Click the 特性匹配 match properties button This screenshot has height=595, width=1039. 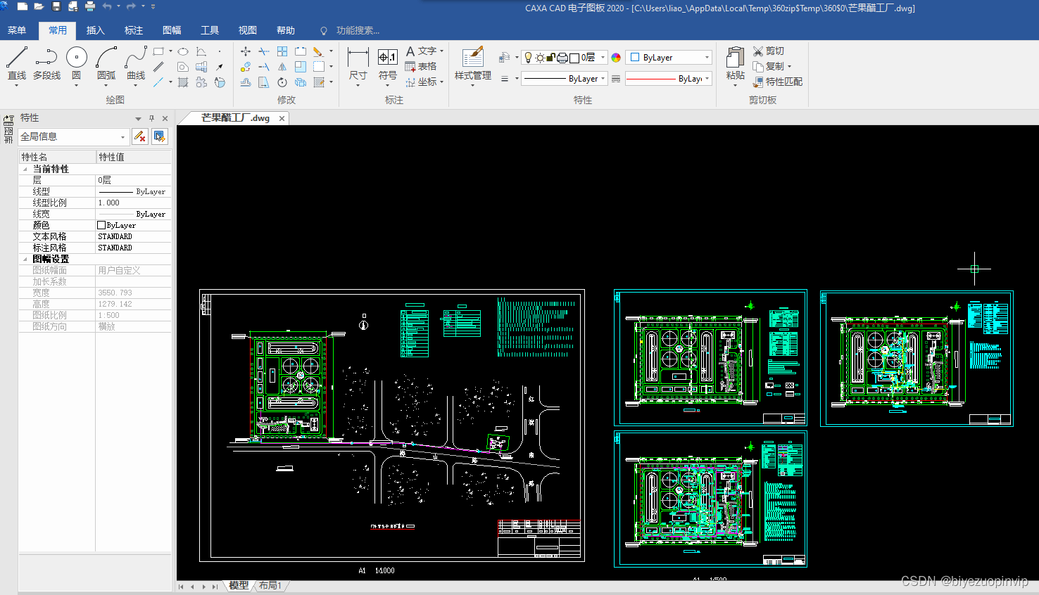click(x=777, y=82)
